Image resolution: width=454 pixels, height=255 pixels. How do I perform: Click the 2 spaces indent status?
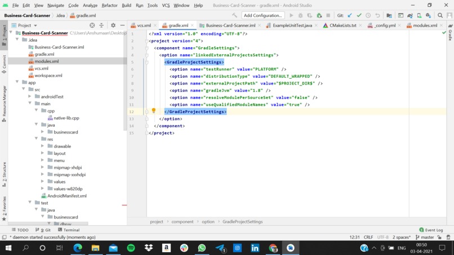[x=401, y=237]
